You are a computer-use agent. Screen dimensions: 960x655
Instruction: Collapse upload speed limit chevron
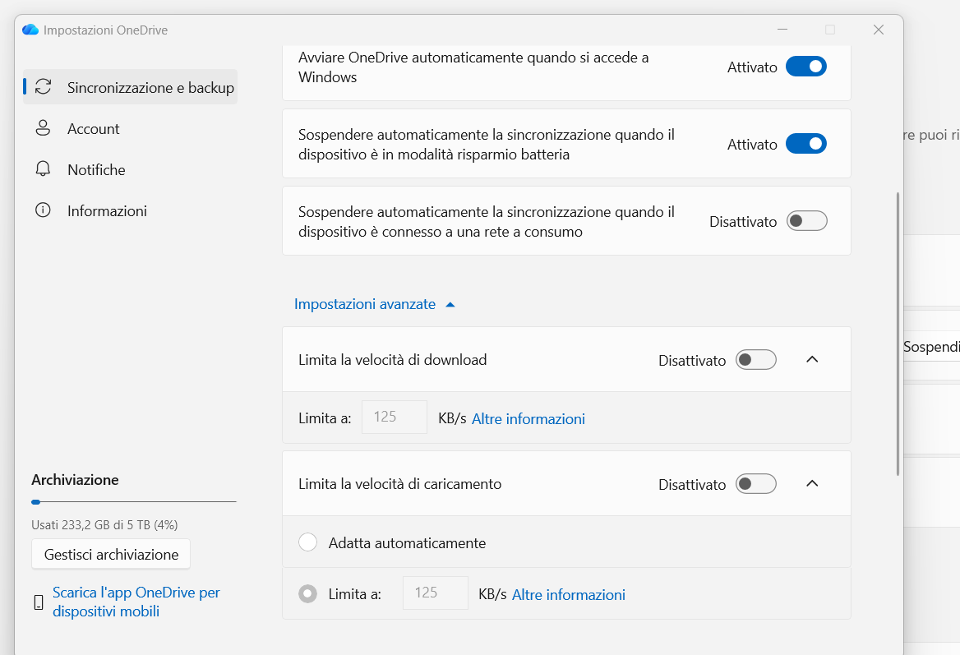click(x=812, y=483)
